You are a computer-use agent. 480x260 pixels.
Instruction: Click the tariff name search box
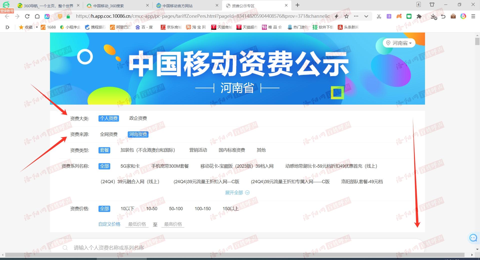237,247
